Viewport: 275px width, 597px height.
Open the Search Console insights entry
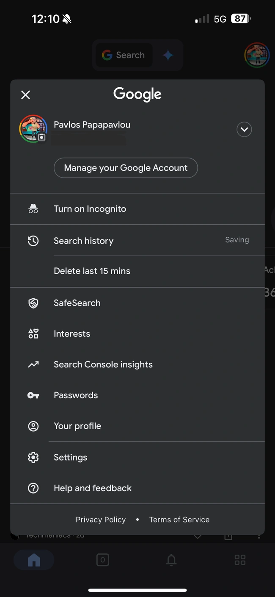tap(103, 364)
